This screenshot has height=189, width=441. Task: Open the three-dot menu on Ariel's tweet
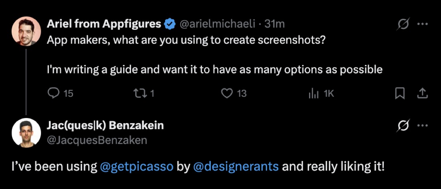[x=423, y=24]
